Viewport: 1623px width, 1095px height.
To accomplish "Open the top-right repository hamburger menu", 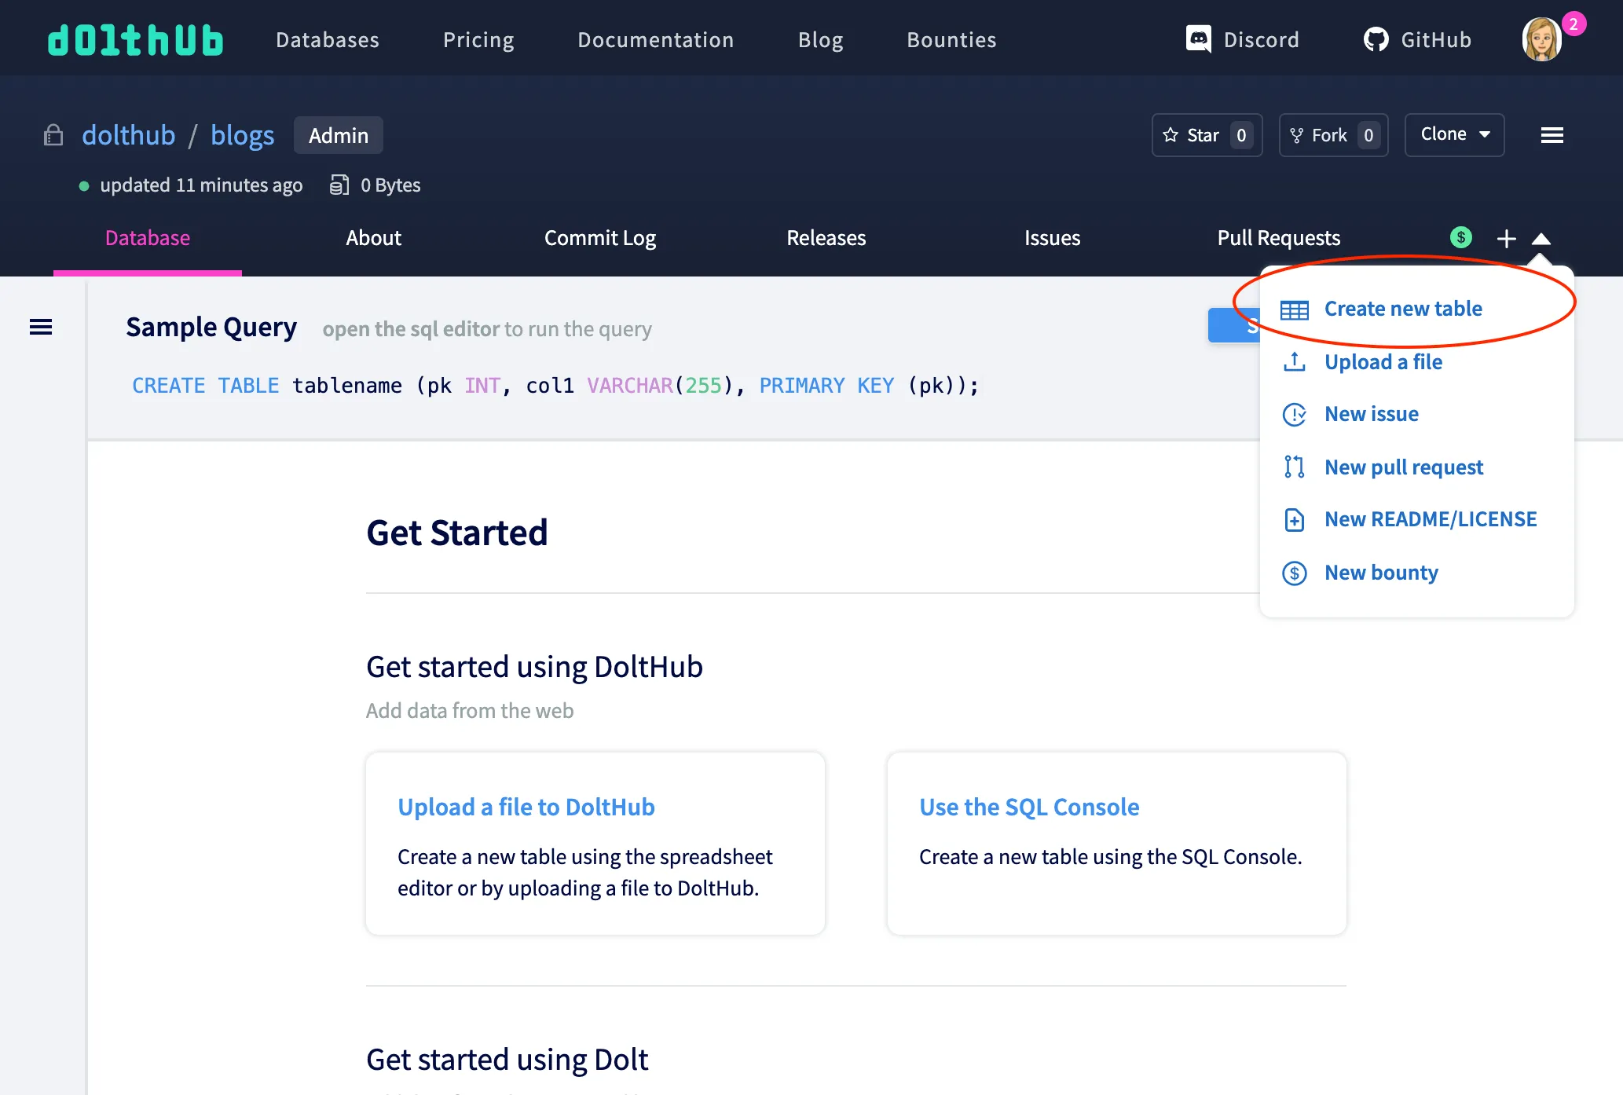I will coord(1552,134).
